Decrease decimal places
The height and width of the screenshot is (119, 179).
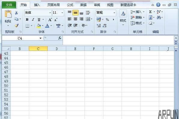coord(105,26)
